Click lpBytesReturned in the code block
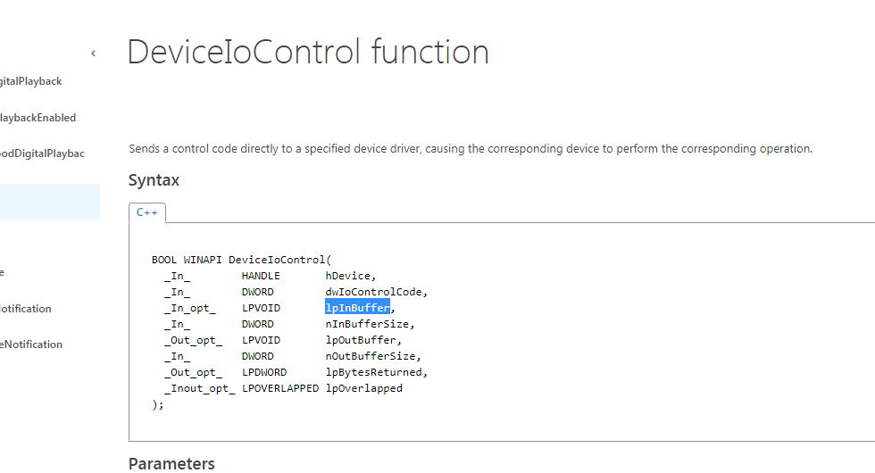 [374, 372]
